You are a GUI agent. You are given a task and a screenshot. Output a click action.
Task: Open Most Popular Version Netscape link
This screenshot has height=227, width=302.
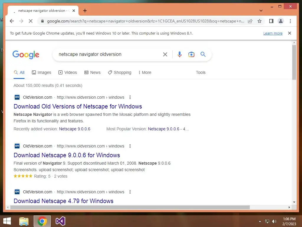point(168,129)
